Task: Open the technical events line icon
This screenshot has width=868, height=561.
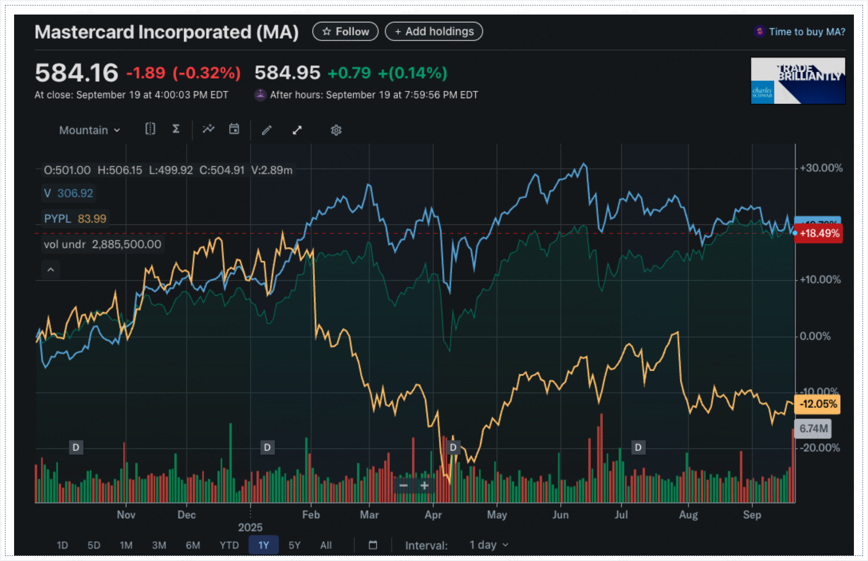Action: click(x=209, y=129)
